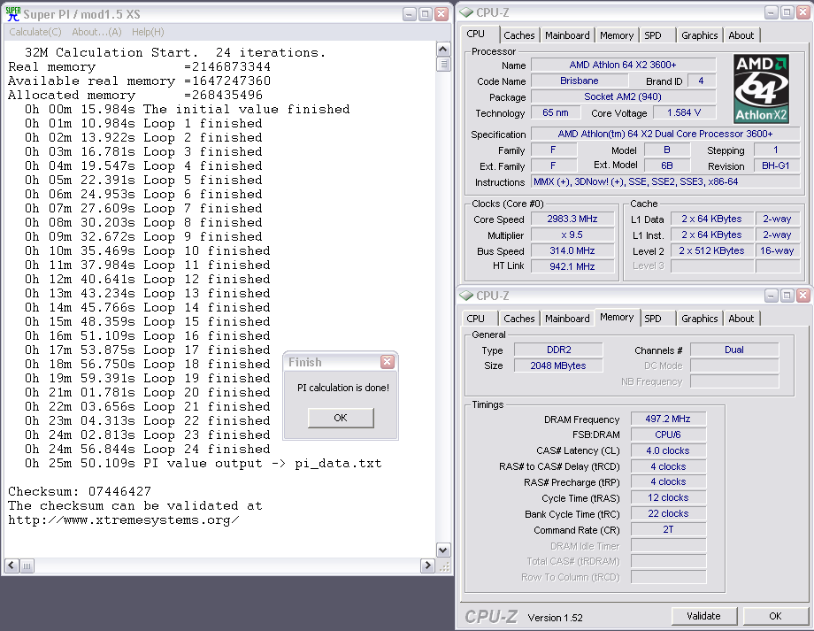Switch to Graphics tab in top CPU-Z window
814x631 pixels.
click(699, 35)
